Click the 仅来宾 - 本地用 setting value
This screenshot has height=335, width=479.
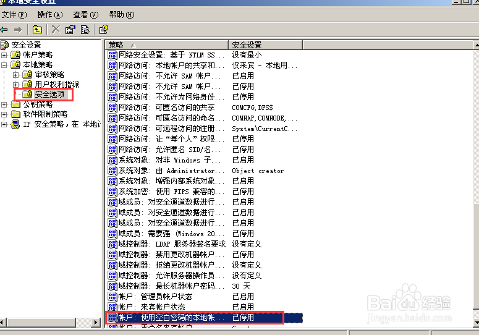[265, 66]
